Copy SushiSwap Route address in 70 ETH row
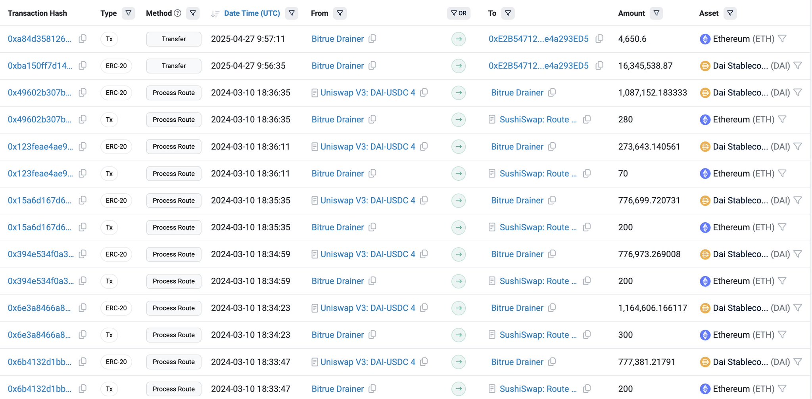The image size is (812, 399). [587, 174]
